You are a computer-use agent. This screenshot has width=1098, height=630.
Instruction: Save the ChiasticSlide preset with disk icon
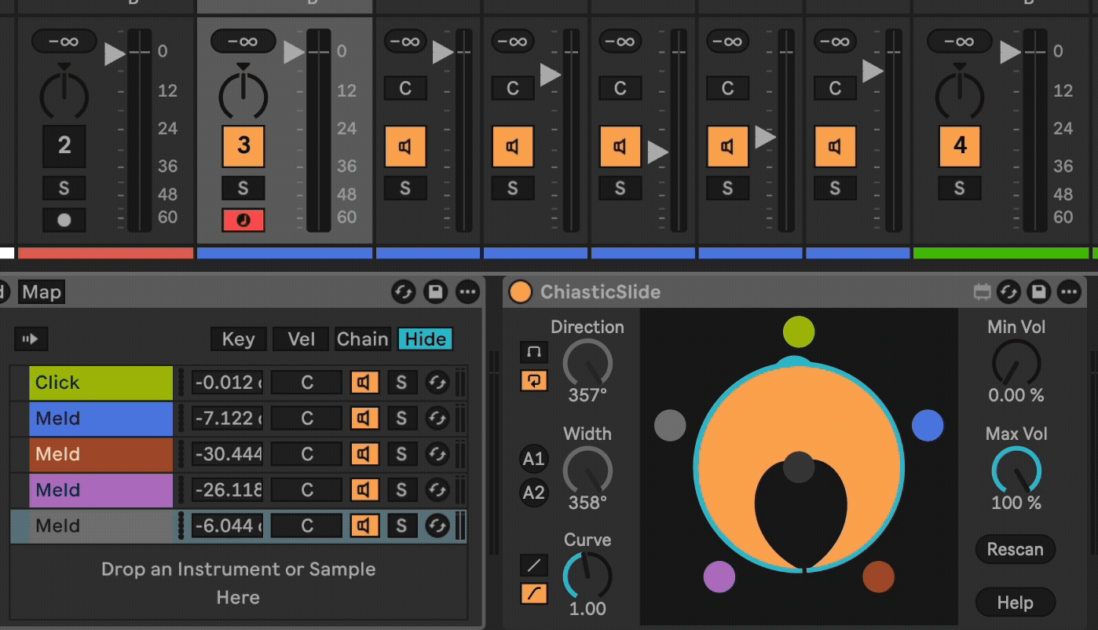1038,292
